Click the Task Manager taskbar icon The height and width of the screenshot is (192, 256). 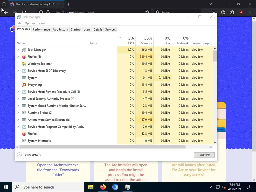point(127,187)
